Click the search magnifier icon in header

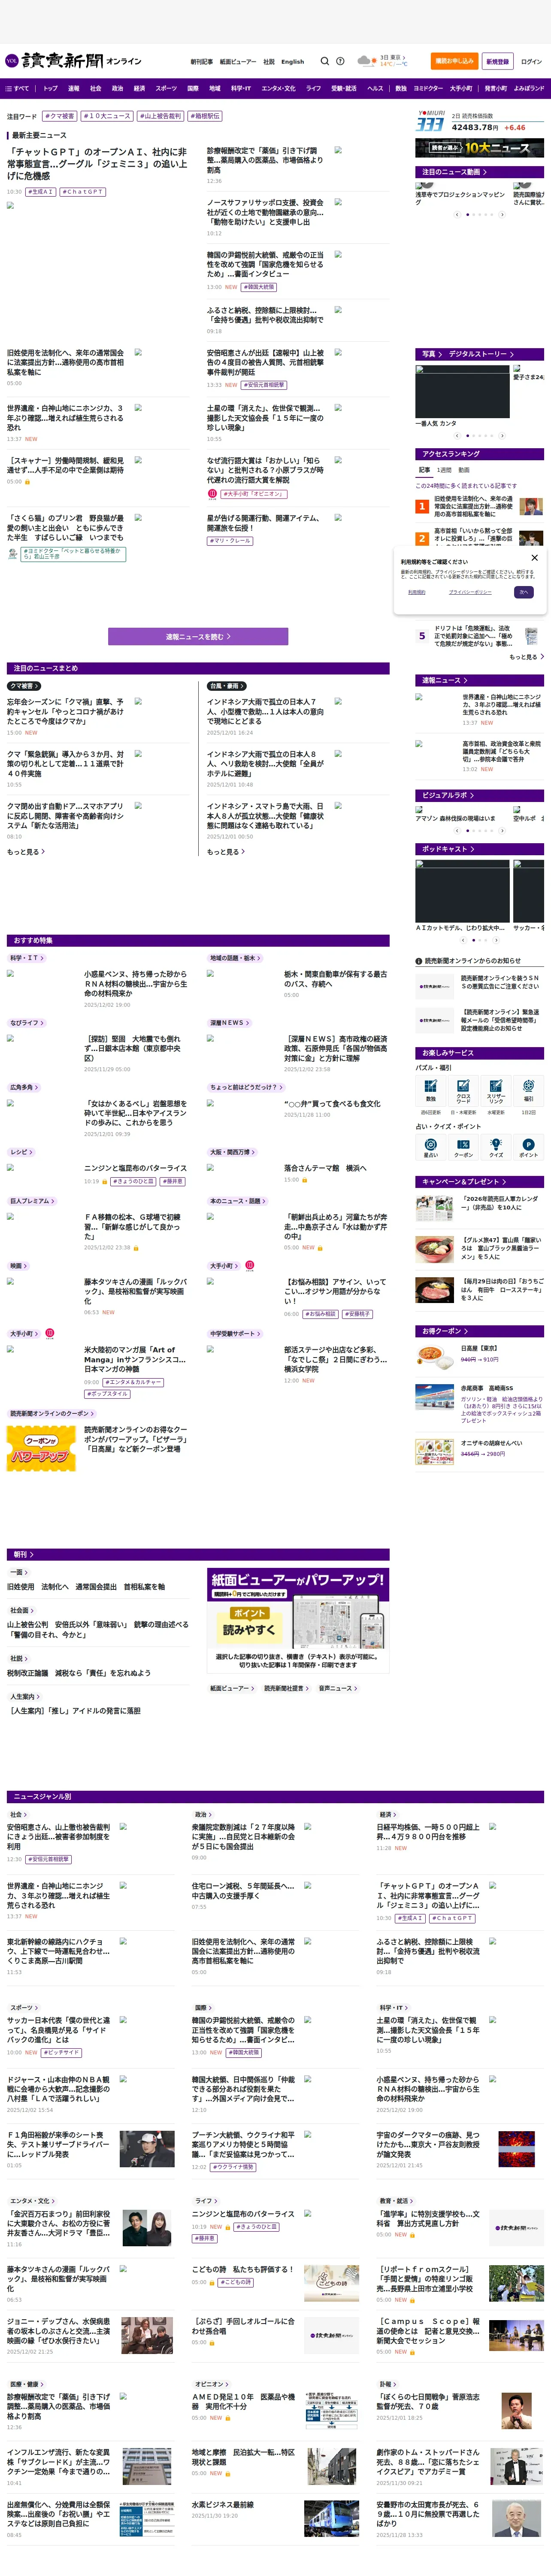click(324, 61)
